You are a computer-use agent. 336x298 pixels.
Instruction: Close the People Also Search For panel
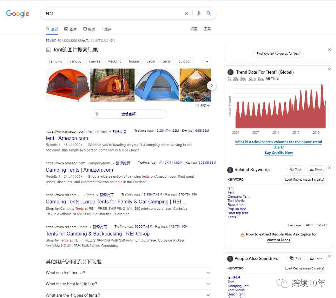(x=329, y=256)
